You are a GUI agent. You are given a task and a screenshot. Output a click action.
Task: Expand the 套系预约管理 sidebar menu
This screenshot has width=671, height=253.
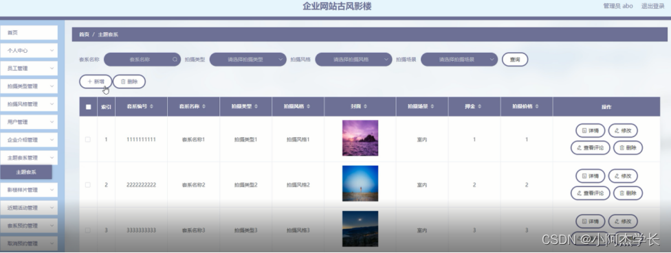coord(29,226)
